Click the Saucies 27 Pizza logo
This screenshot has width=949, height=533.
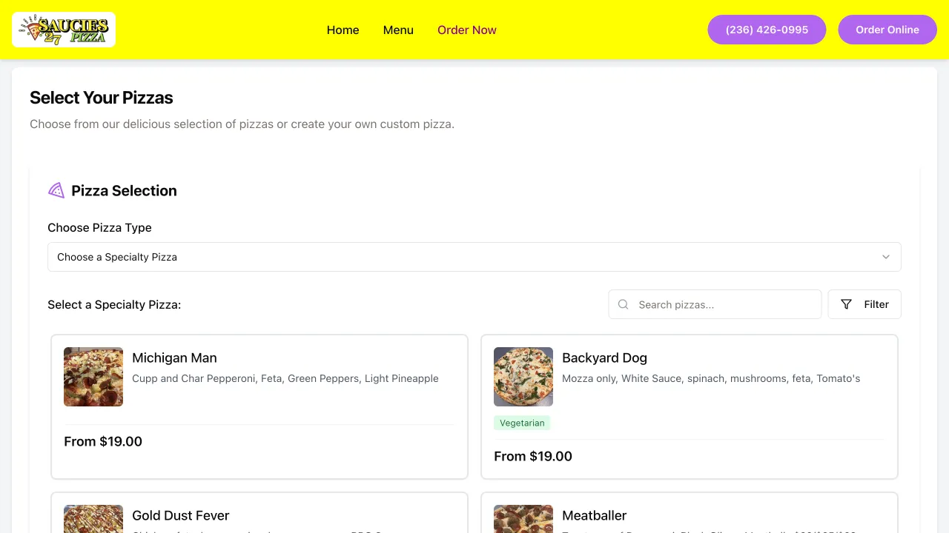click(63, 30)
